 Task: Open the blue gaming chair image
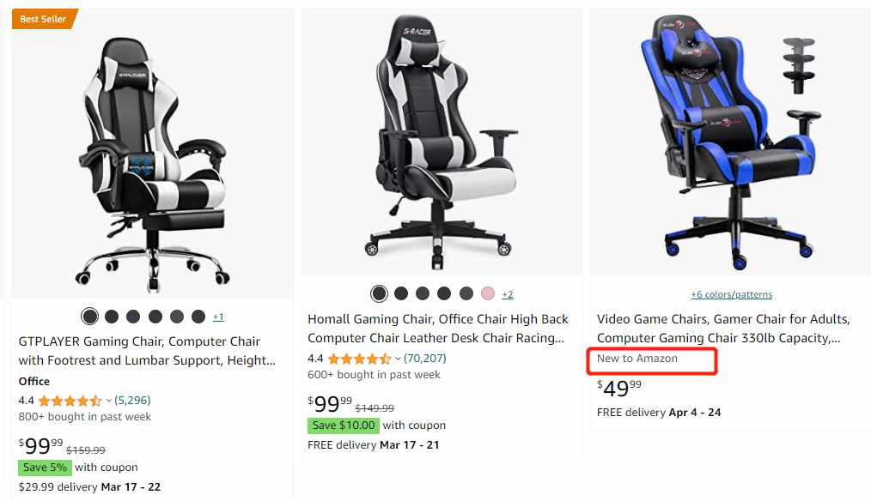point(730,142)
